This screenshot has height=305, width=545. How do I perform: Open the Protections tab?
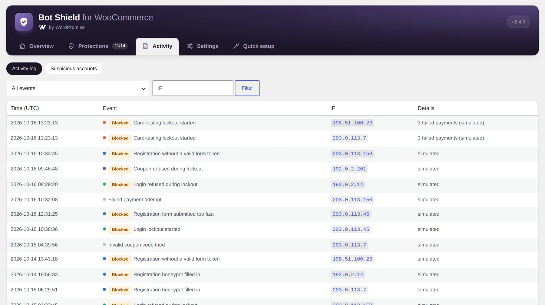pos(98,46)
